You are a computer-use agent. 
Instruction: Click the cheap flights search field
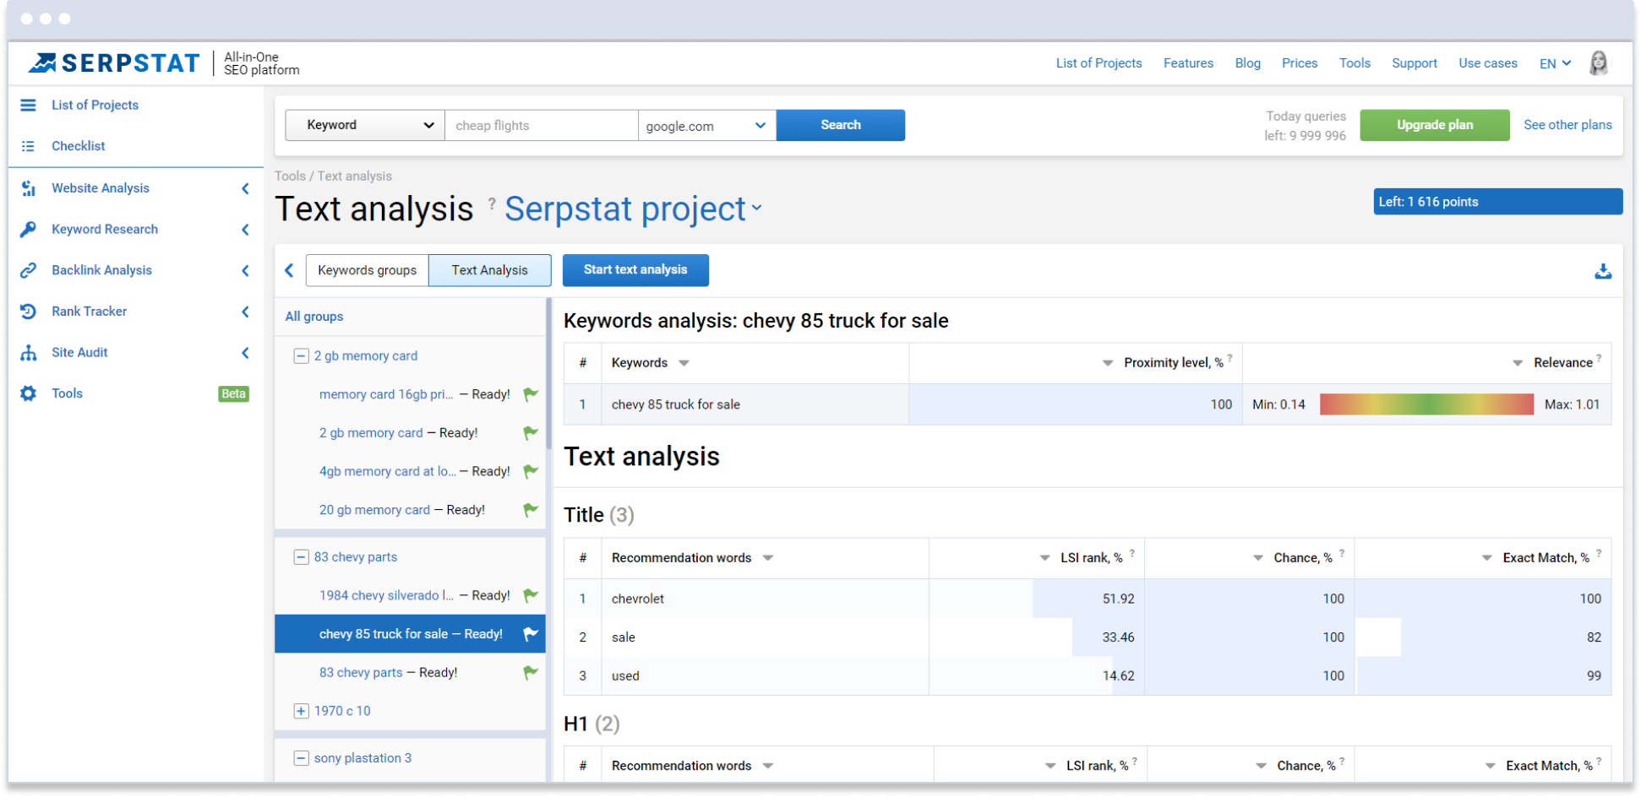tap(542, 126)
